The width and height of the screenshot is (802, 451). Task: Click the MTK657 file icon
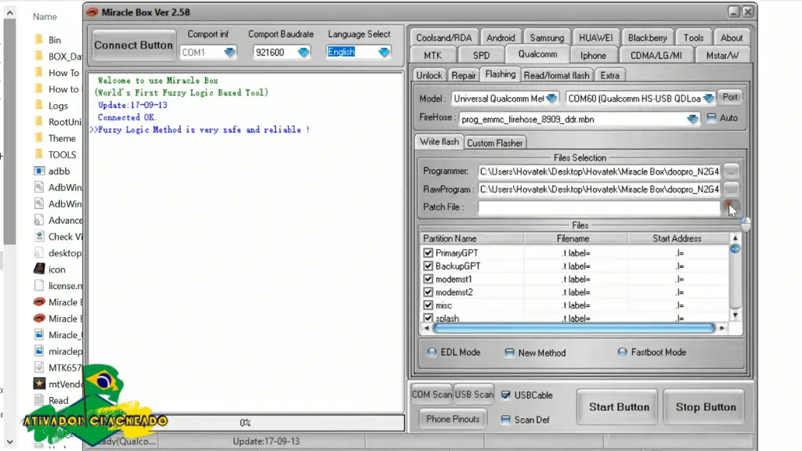point(39,367)
